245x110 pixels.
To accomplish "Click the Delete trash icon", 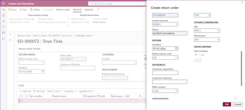I will tap(31, 10).
